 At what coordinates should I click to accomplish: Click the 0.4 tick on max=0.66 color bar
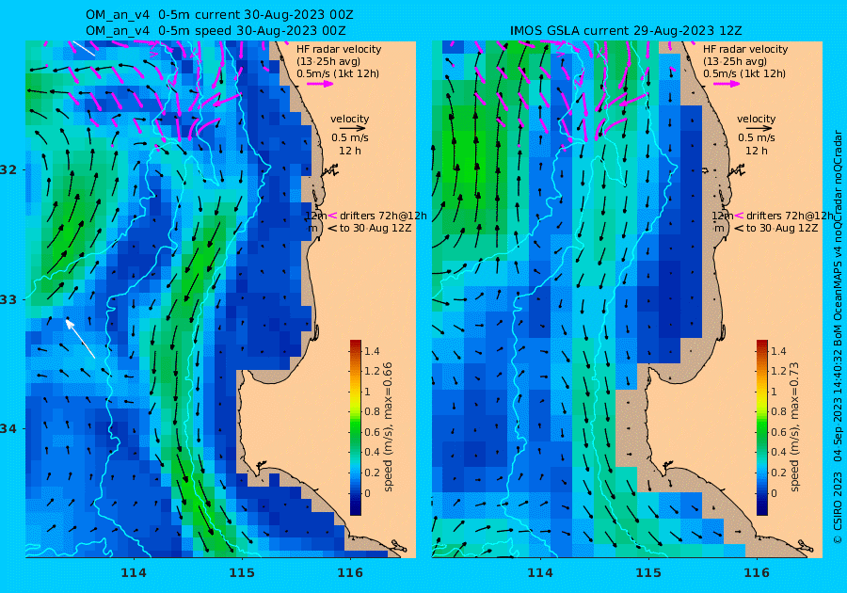[372, 453]
